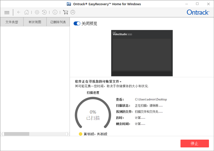The width and height of the screenshot is (214, 151).
Task: Click the scan progress gauge showing 0%
Action: (x=93, y=113)
